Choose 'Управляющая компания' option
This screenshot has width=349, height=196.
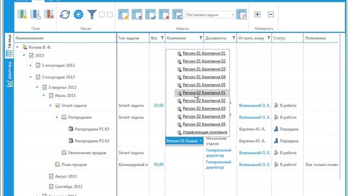(x=205, y=132)
